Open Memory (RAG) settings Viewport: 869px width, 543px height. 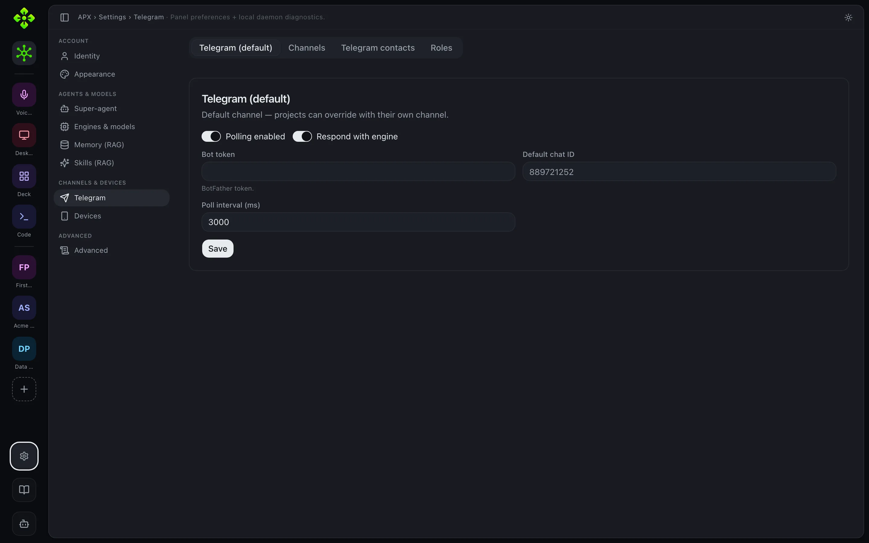(x=111, y=145)
